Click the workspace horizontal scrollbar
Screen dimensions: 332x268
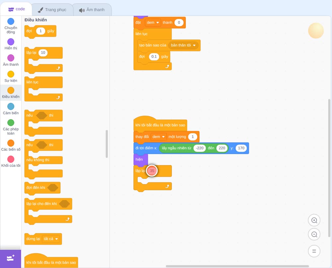point(237,266)
